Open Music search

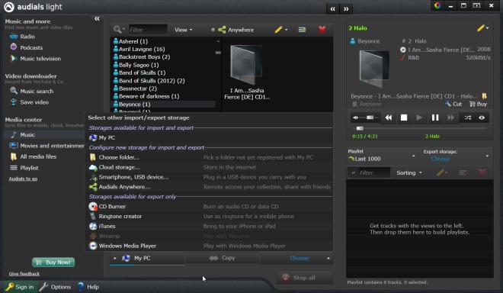coord(31,92)
